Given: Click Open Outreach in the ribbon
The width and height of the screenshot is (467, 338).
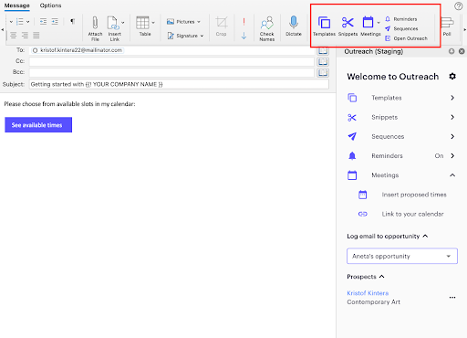Looking at the screenshot, I should pos(406,38).
